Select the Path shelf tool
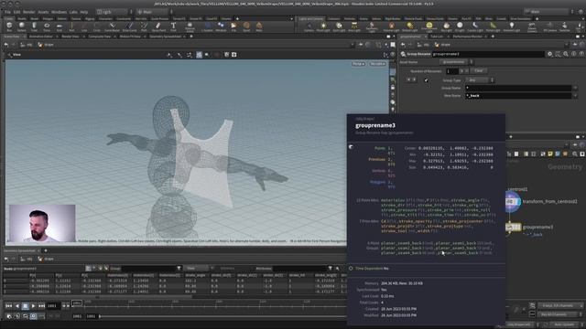The width and height of the screenshot is (586, 329). pos(144,27)
